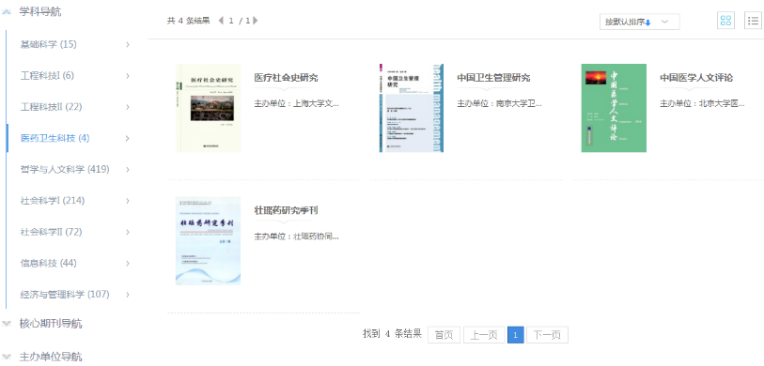Expand chevron next to 医药卫生科技 (4)
The width and height of the screenshot is (764, 366).
[x=128, y=138]
